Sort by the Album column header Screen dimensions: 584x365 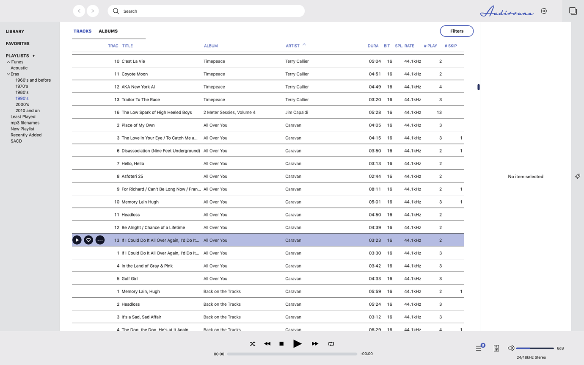click(211, 46)
